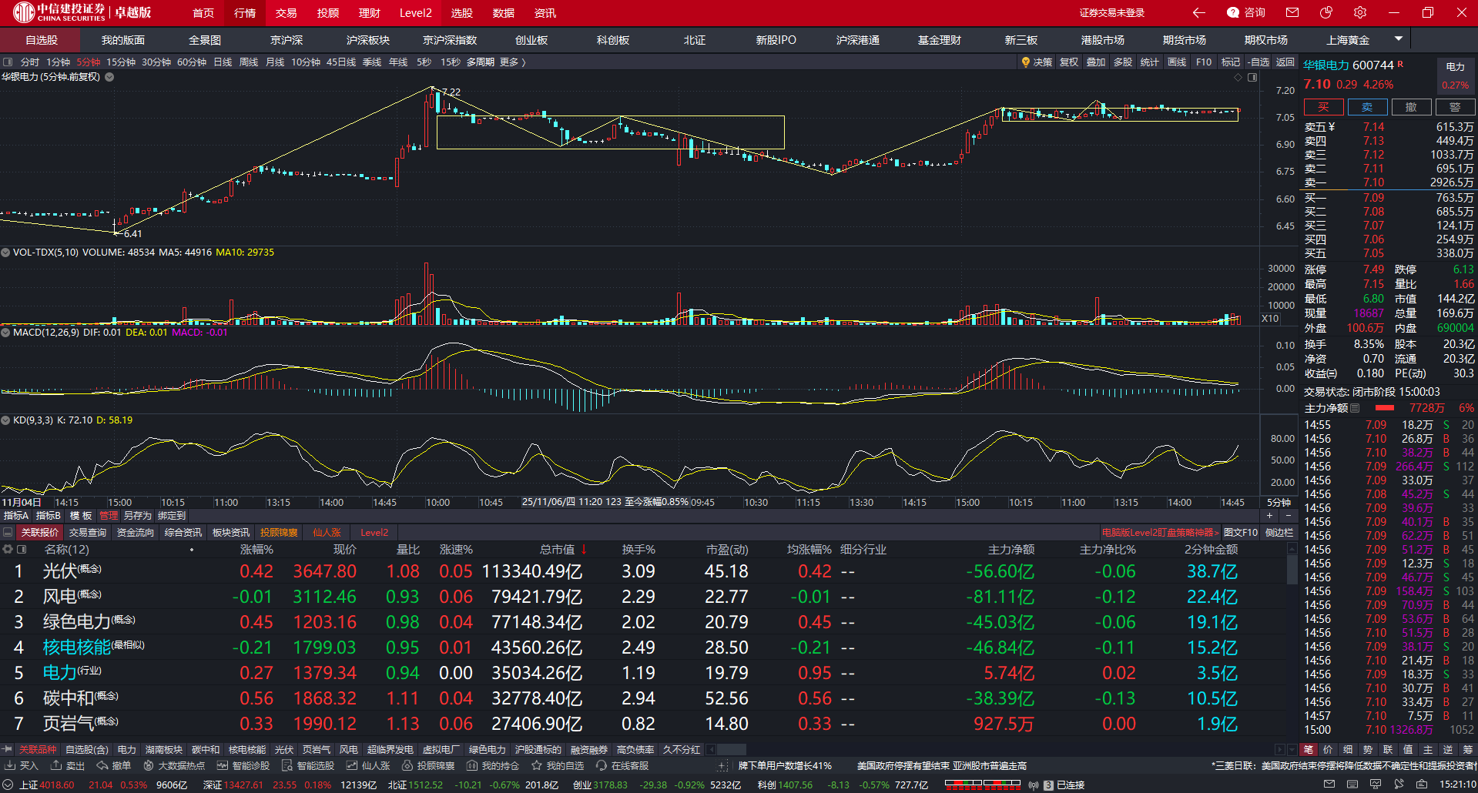
Task: Click the bottom toolbar add-box icon
Action: pyautogui.click(x=722, y=766)
